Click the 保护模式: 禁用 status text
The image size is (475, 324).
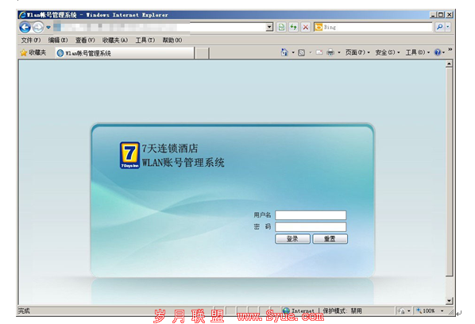point(342,310)
